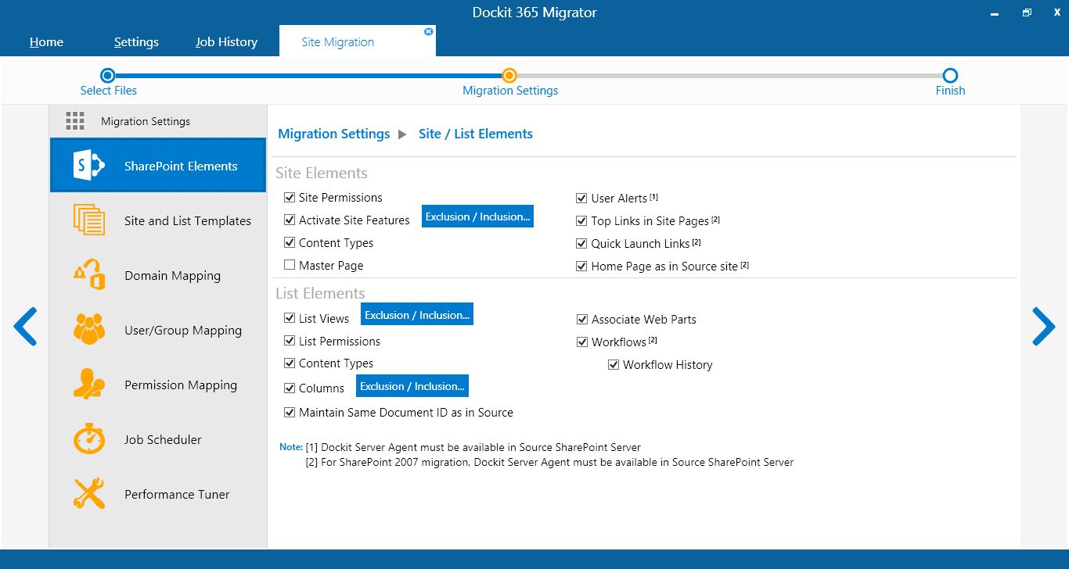
Task: Open the Home tab
Action: 46,42
